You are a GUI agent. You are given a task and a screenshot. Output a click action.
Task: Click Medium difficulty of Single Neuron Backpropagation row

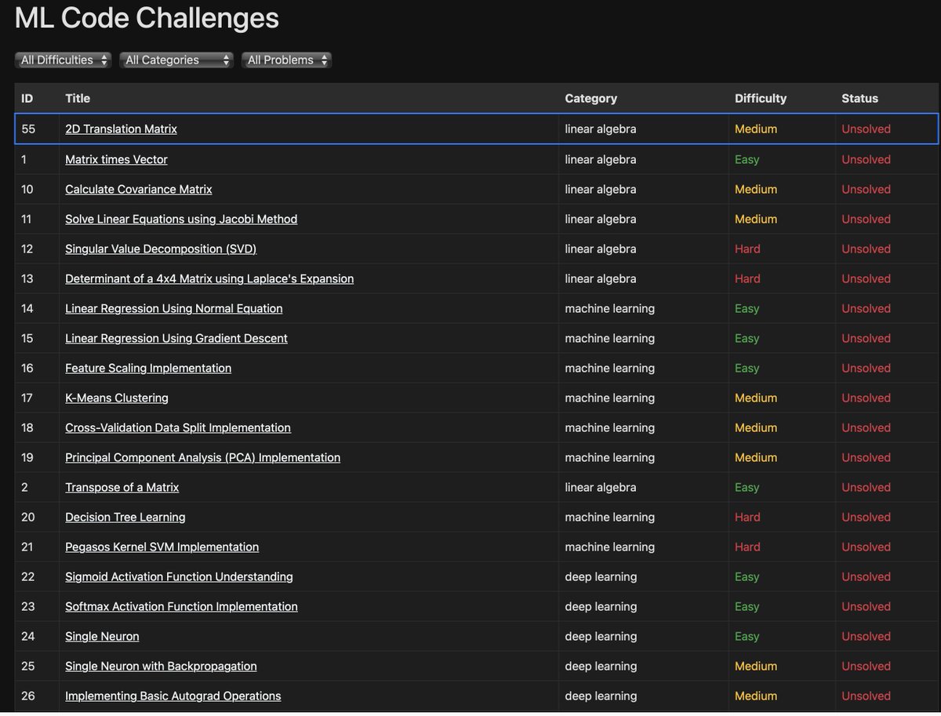coord(756,666)
